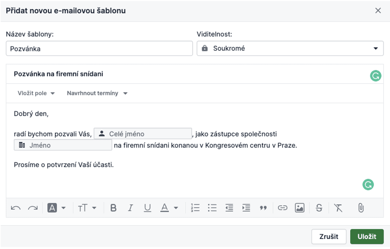Create a bulleted list
390x249 pixels.
tap(212, 208)
